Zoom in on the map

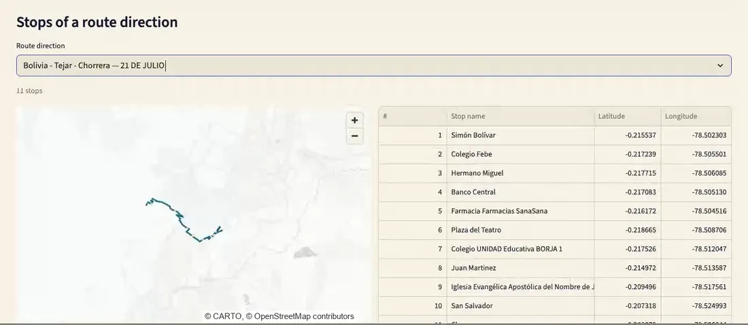354,120
